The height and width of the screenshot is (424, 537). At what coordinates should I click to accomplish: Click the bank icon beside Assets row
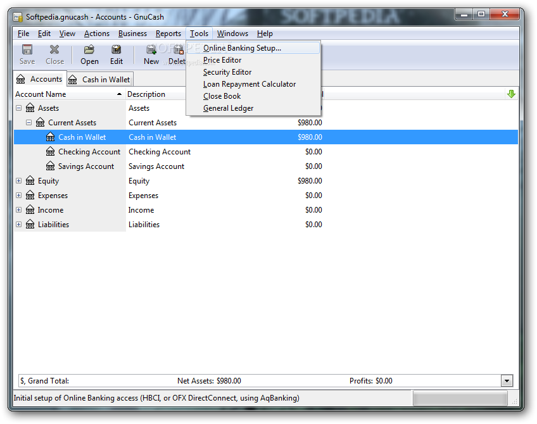[30, 108]
